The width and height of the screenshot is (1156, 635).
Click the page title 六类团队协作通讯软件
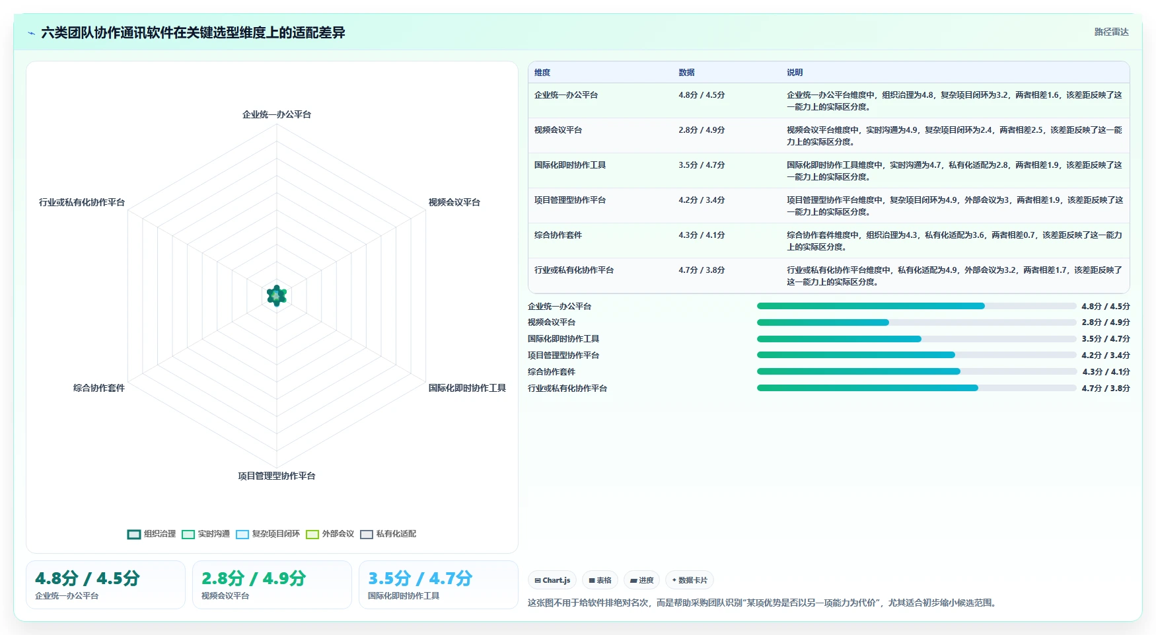(x=193, y=32)
